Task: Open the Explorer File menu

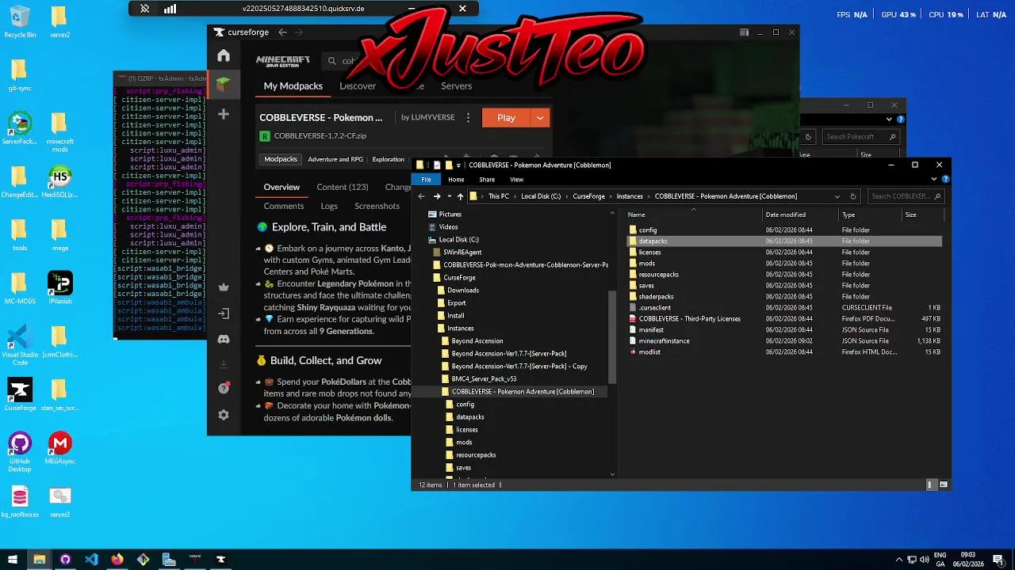Action: click(426, 180)
